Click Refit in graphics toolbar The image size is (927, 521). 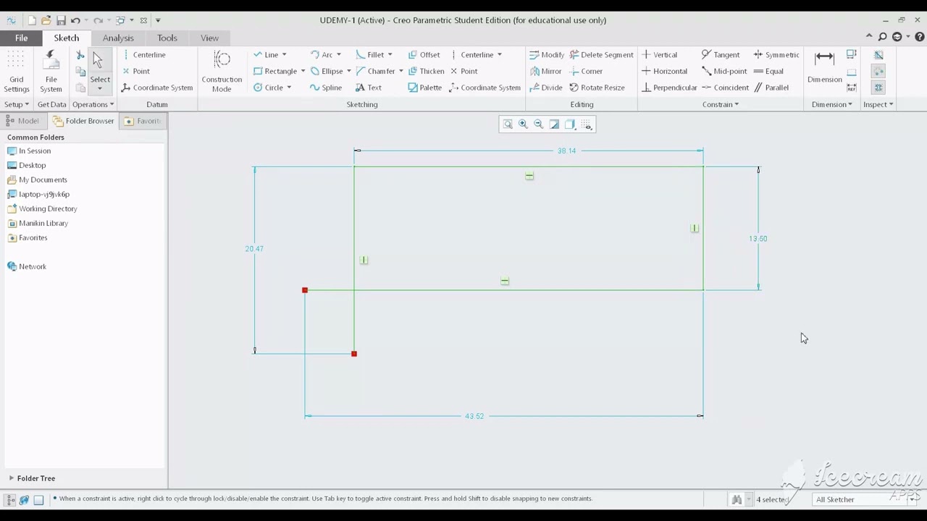click(508, 124)
